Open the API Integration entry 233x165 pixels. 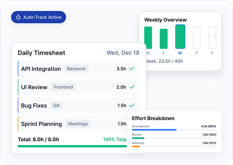[x=79, y=69]
